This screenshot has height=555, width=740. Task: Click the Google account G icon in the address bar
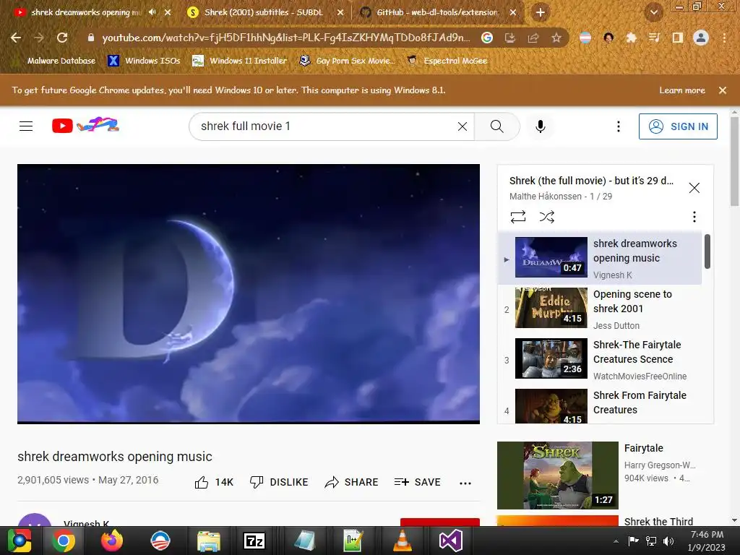487,38
